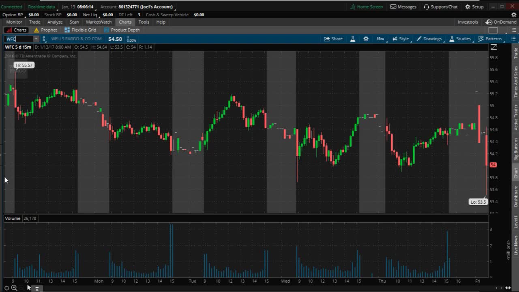Switch to the MarketWatch tab
Viewport: 519px width, 292px height.
click(x=99, y=22)
